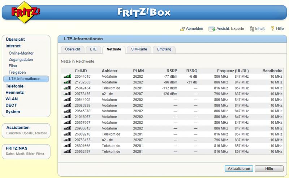
Task: Select LTE-Informationen in the sidebar
Action: click(26, 79)
